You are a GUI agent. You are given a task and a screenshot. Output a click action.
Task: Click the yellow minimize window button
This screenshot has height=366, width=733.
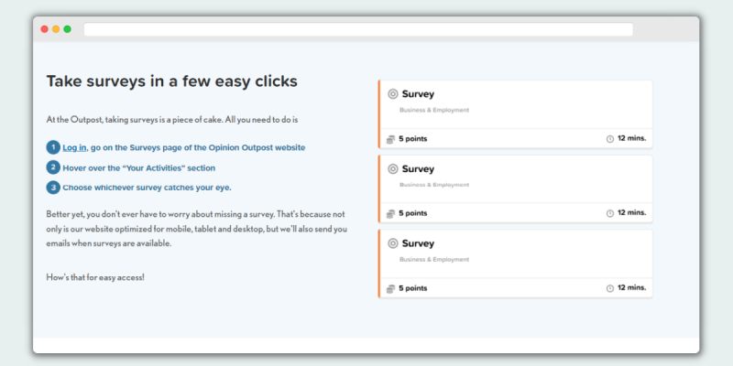56,29
